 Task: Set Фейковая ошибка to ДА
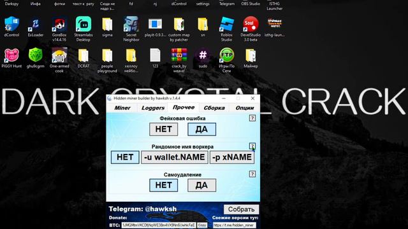click(201, 129)
